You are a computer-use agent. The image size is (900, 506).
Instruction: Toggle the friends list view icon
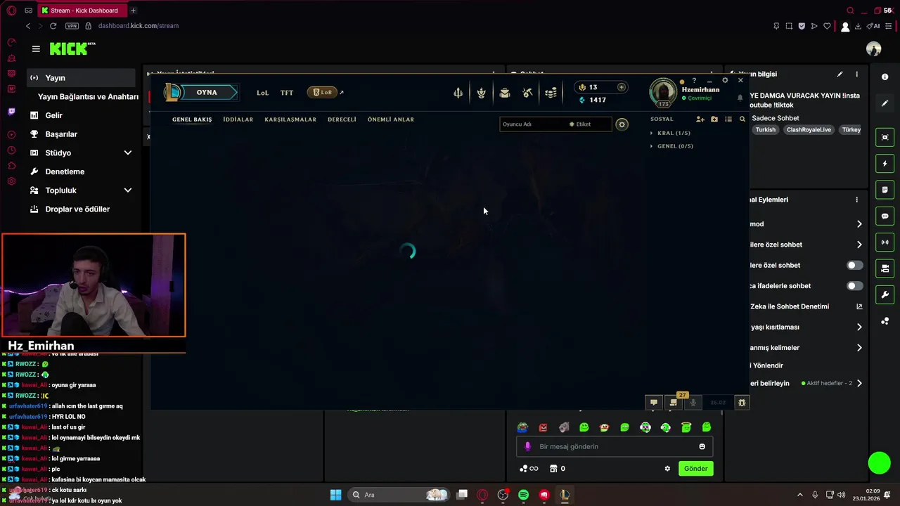point(728,119)
